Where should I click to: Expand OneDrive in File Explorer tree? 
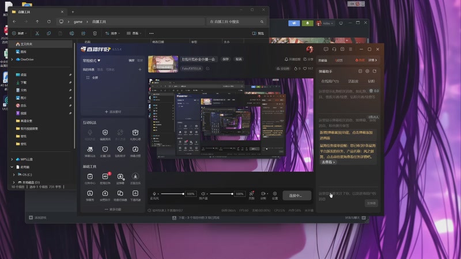pos(12,59)
